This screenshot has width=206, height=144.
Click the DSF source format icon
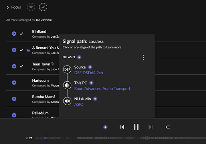tap(67, 69)
